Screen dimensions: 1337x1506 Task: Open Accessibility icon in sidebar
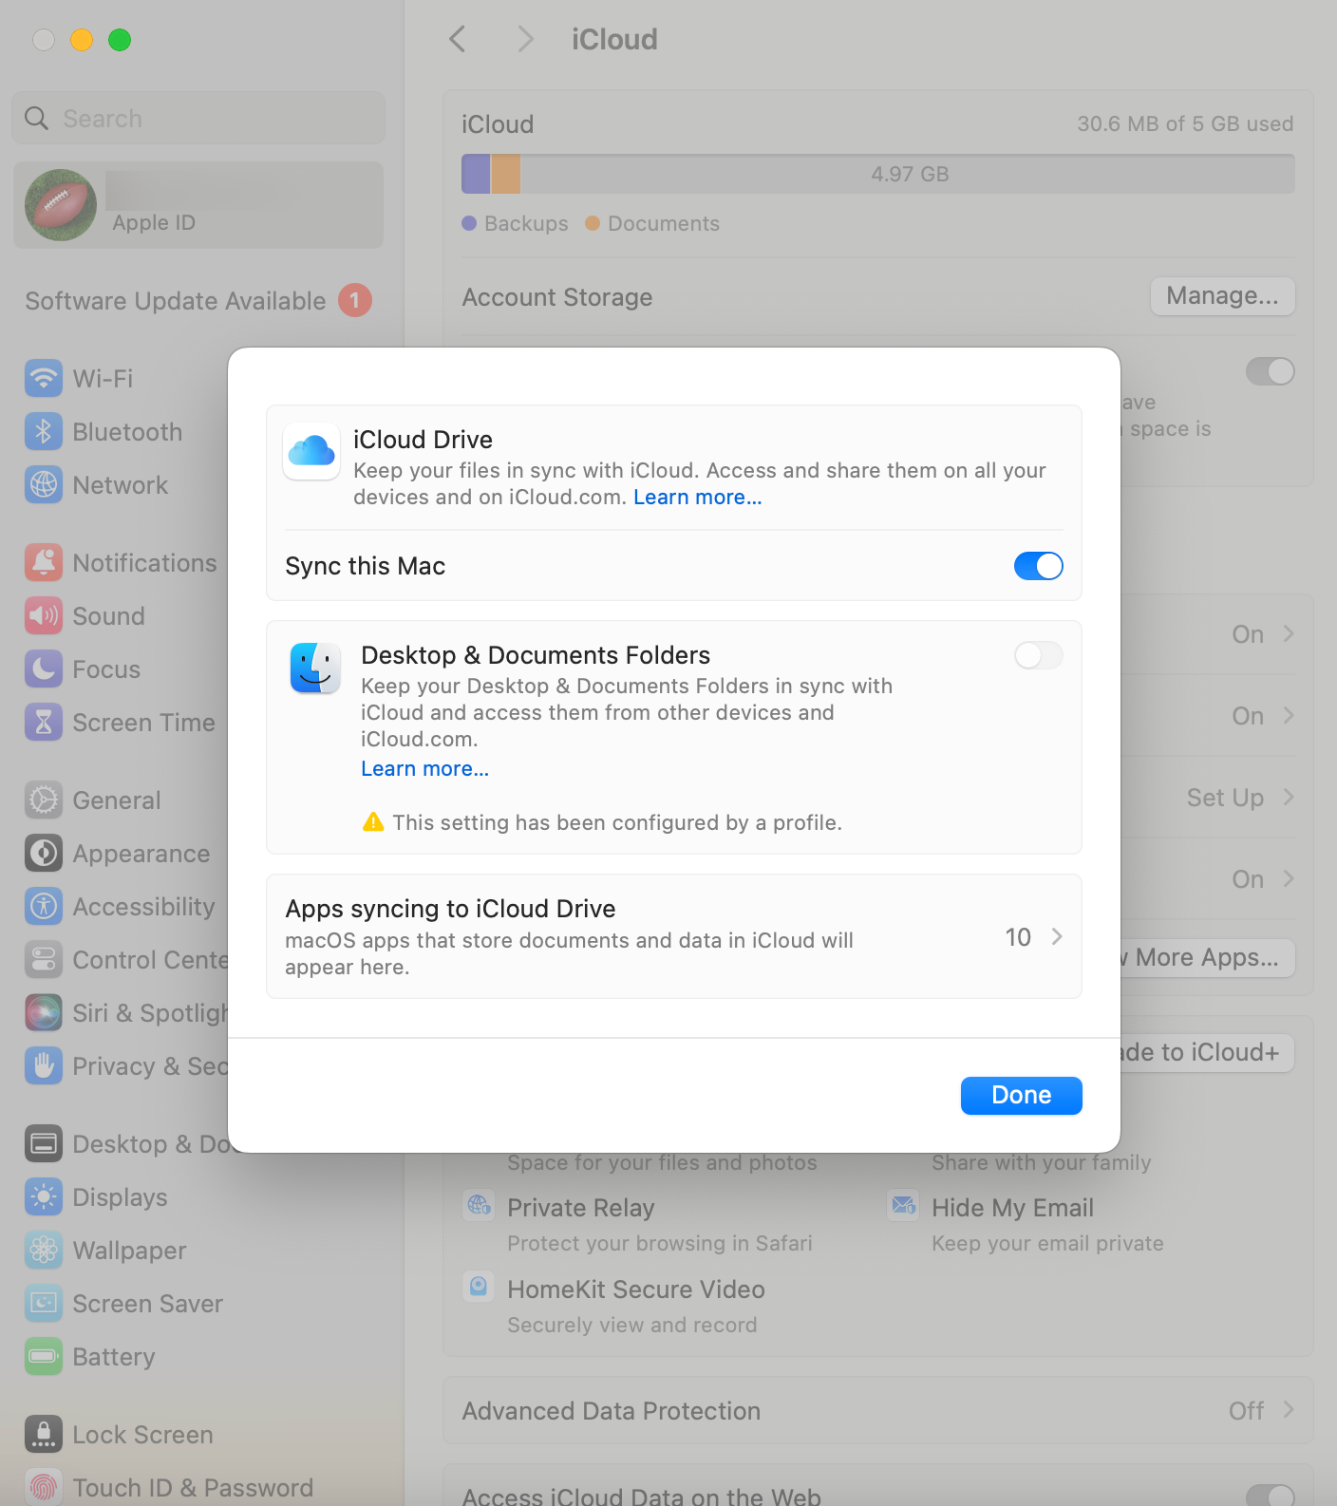click(x=44, y=906)
